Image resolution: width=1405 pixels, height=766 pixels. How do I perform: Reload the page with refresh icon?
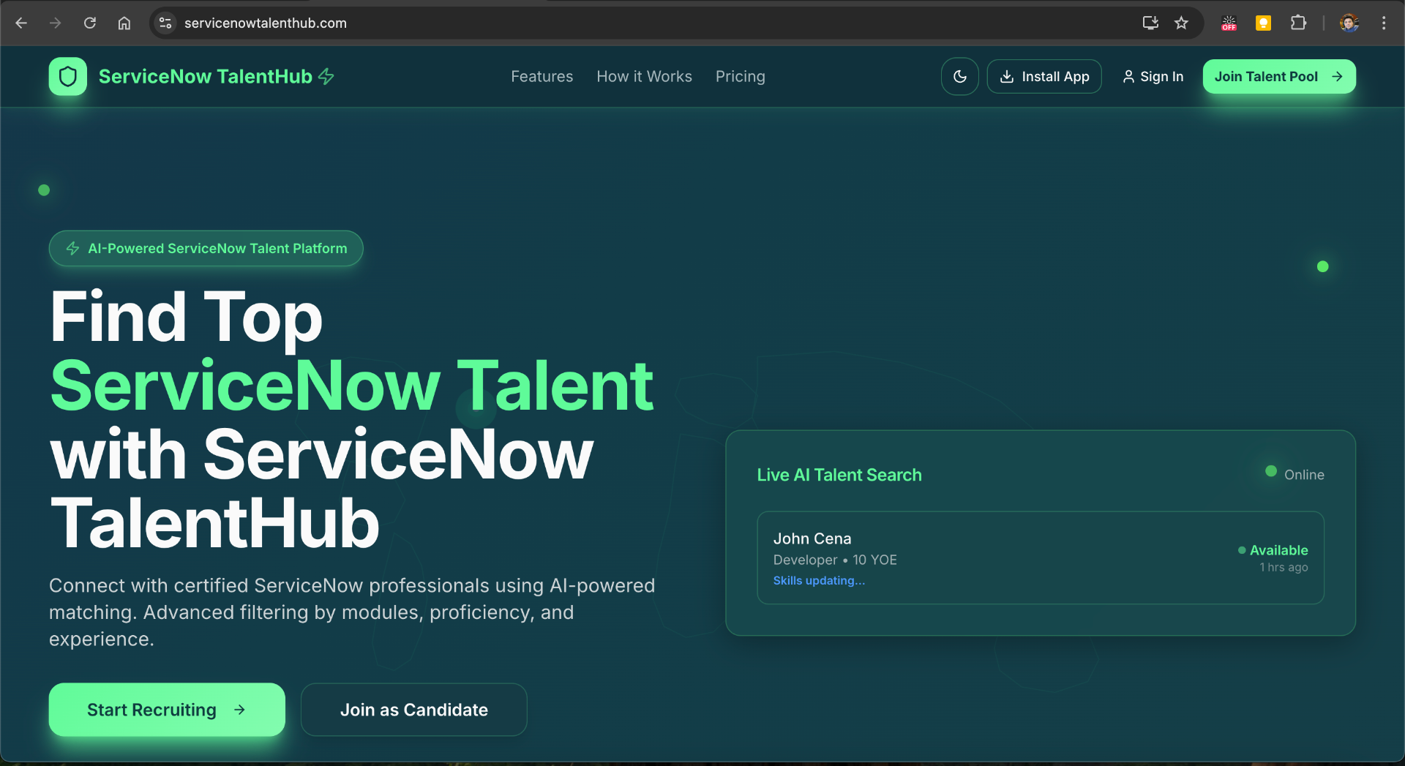[x=90, y=23]
